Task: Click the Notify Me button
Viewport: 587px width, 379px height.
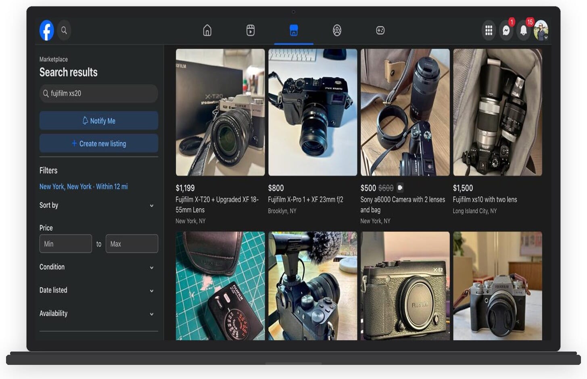Action: tap(99, 121)
